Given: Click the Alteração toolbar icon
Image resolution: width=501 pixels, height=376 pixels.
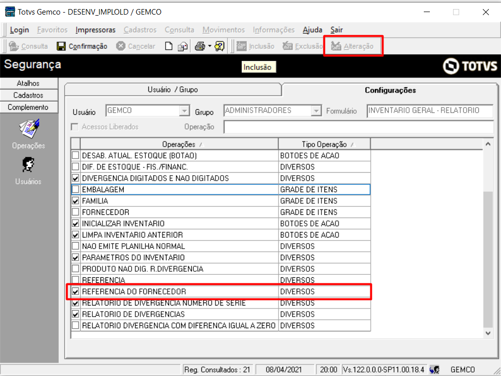Looking at the screenshot, I should (336, 46).
